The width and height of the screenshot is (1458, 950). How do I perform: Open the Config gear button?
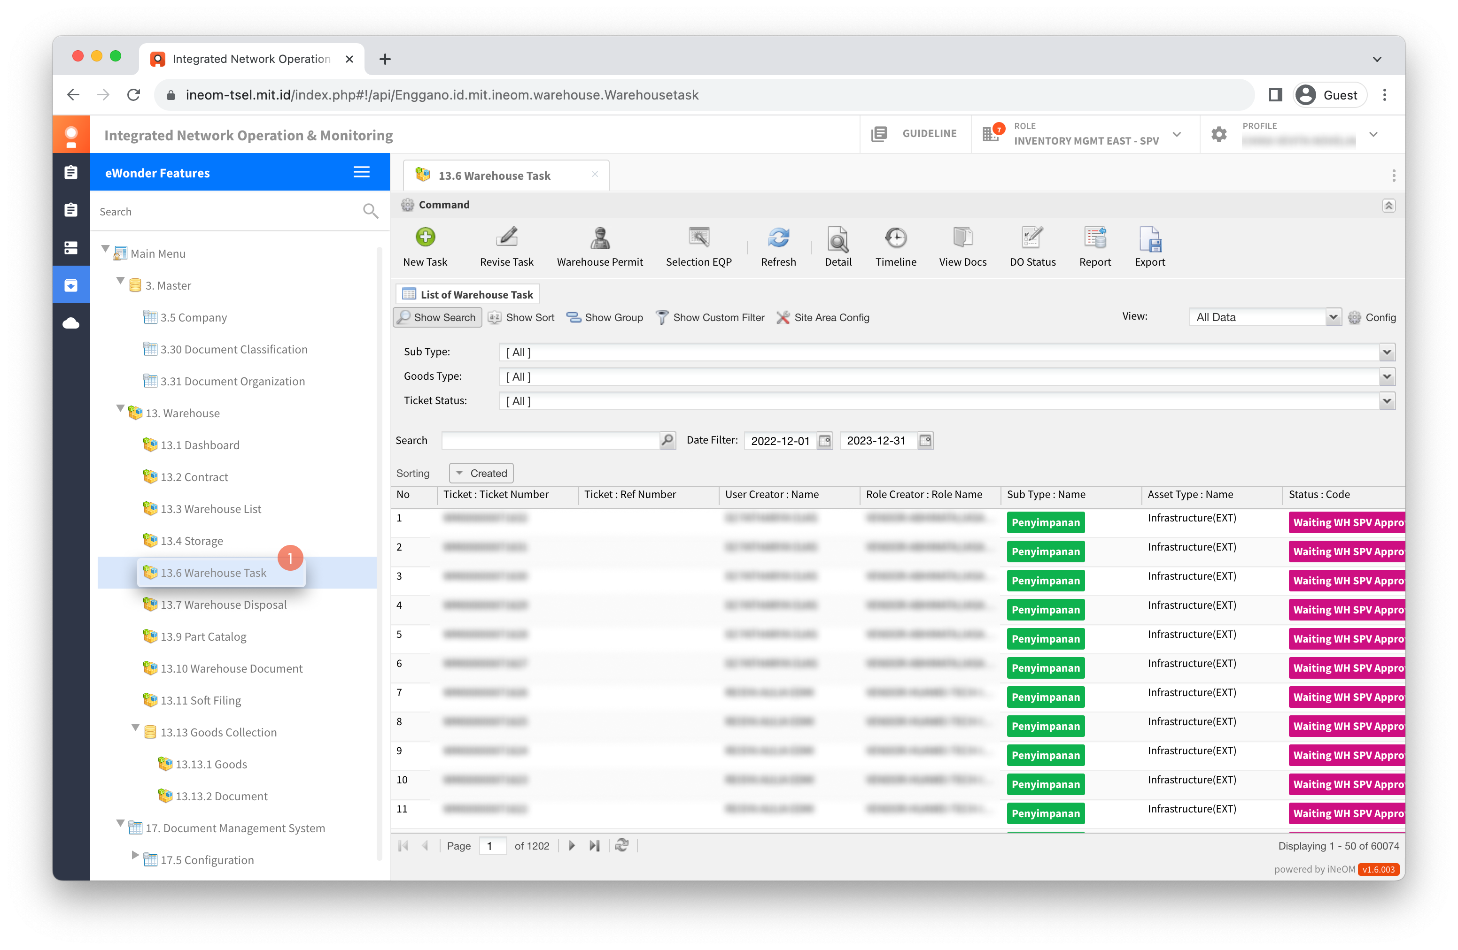(x=1372, y=318)
